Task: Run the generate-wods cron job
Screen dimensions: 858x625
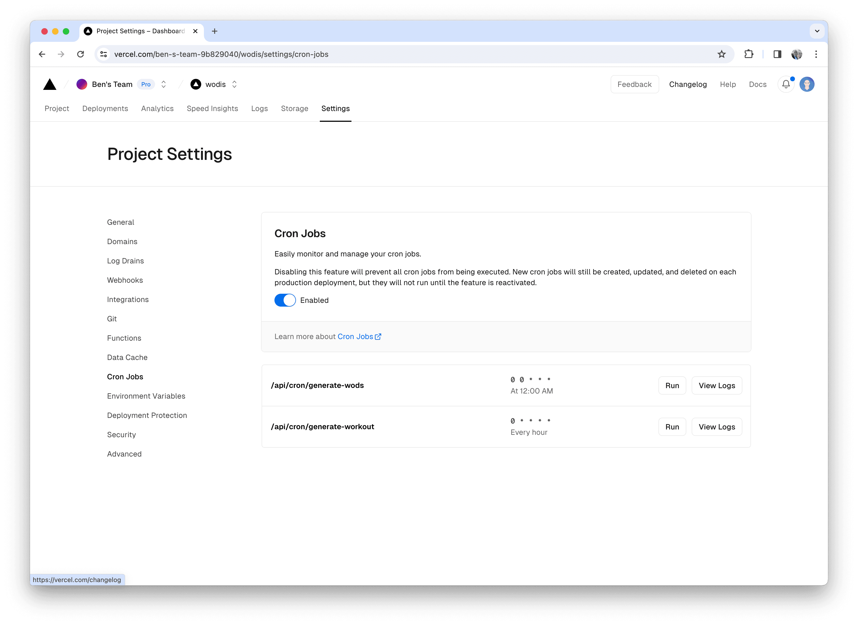Action: [x=672, y=385]
